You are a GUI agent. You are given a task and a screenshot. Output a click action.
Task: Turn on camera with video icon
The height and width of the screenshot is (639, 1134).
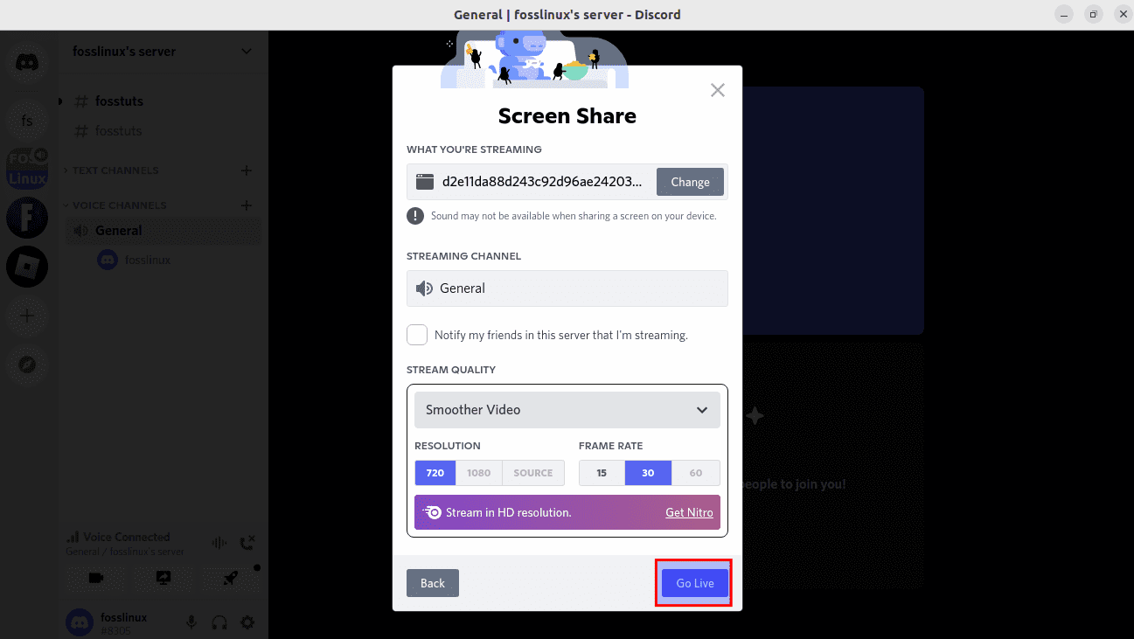96,578
